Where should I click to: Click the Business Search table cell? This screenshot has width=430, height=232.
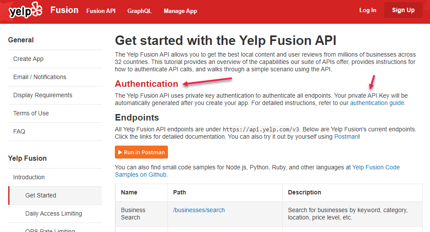142,214
